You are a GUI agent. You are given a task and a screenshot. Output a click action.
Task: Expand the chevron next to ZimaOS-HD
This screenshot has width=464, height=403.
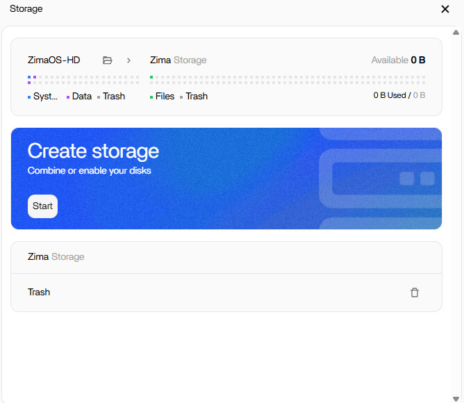pyautogui.click(x=129, y=60)
